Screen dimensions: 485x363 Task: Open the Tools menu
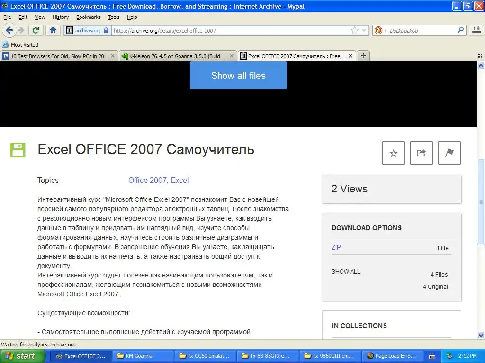click(x=114, y=17)
